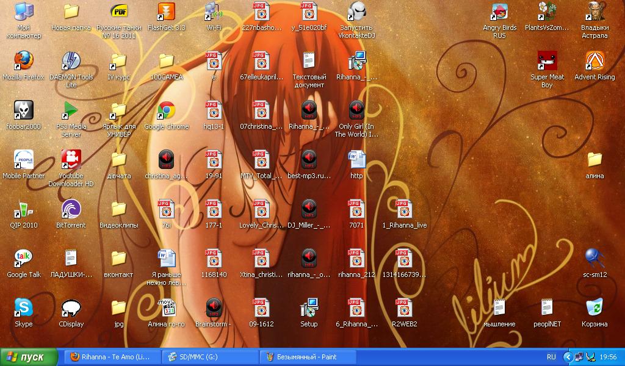Open the Google Talk shortcut
The height and width of the screenshot is (366, 625).
[x=24, y=259]
